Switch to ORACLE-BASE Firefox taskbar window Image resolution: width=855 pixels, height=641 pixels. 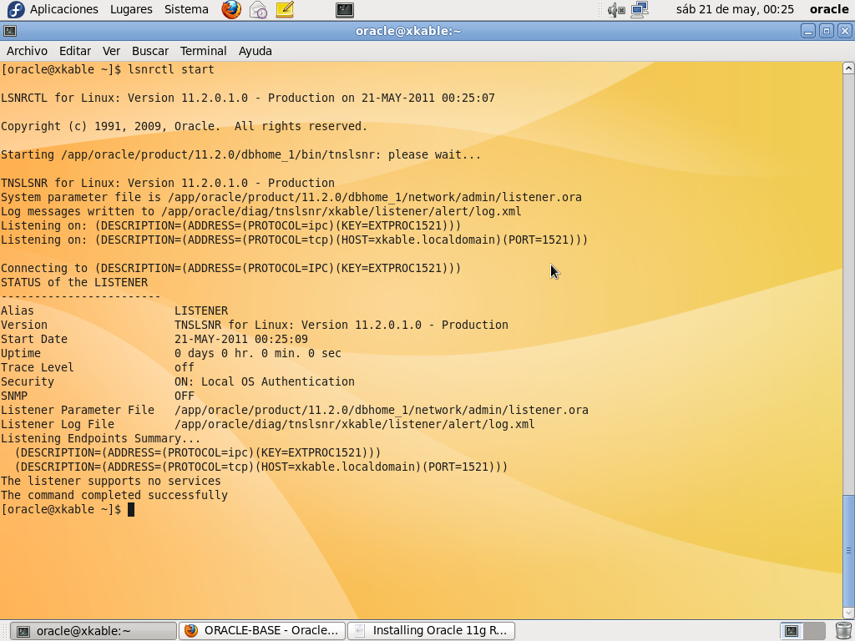pyautogui.click(x=261, y=631)
